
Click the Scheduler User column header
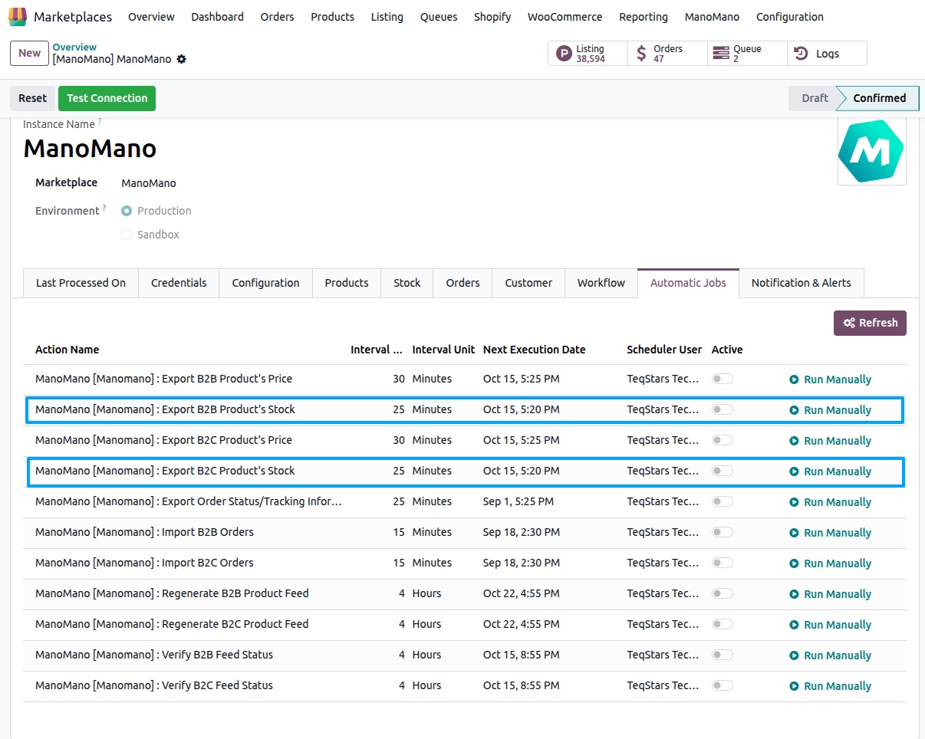664,350
